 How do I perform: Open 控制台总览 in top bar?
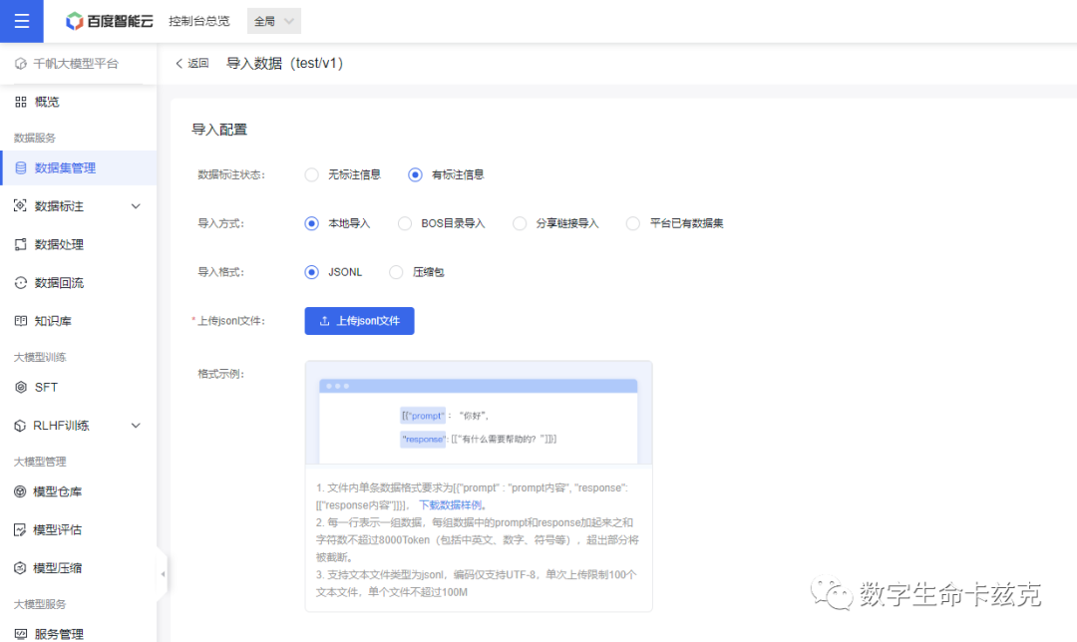click(199, 21)
